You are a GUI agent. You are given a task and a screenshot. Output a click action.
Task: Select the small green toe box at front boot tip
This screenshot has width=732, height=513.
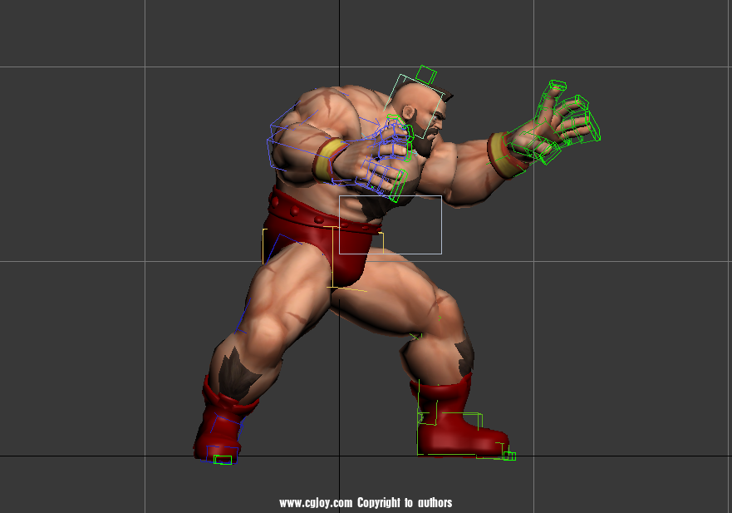click(509, 456)
